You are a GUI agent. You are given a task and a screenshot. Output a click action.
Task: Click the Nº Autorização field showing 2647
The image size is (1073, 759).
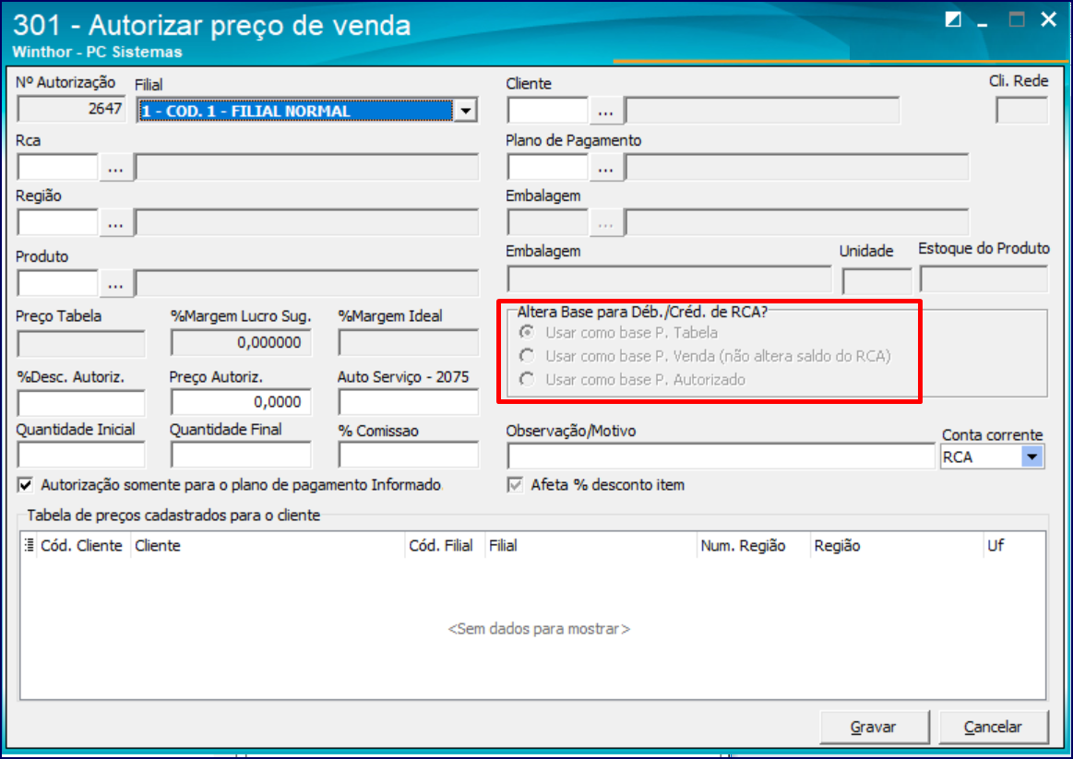click(72, 109)
